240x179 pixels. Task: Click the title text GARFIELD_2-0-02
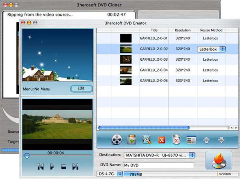154,49
